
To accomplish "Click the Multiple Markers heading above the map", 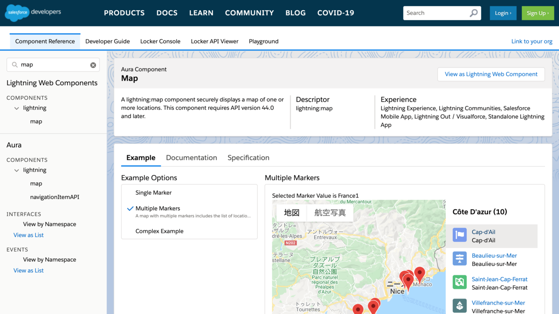I will point(292,178).
